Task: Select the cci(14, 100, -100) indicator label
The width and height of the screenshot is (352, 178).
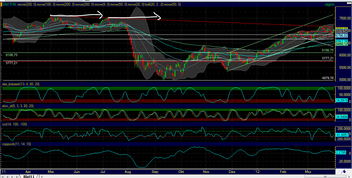Action: (15, 124)
